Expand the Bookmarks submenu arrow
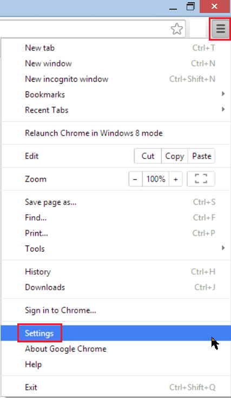The height and width of the screenshot is (398, 231). tap(223, 94)
